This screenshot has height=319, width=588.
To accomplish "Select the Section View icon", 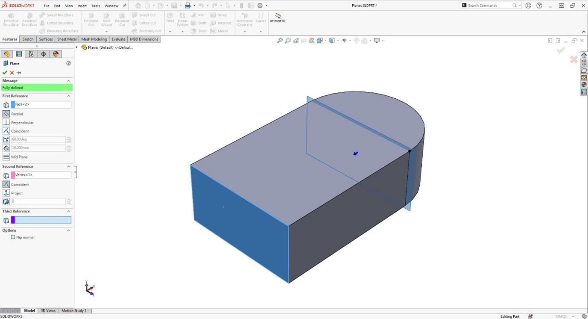I will [304, 40].
